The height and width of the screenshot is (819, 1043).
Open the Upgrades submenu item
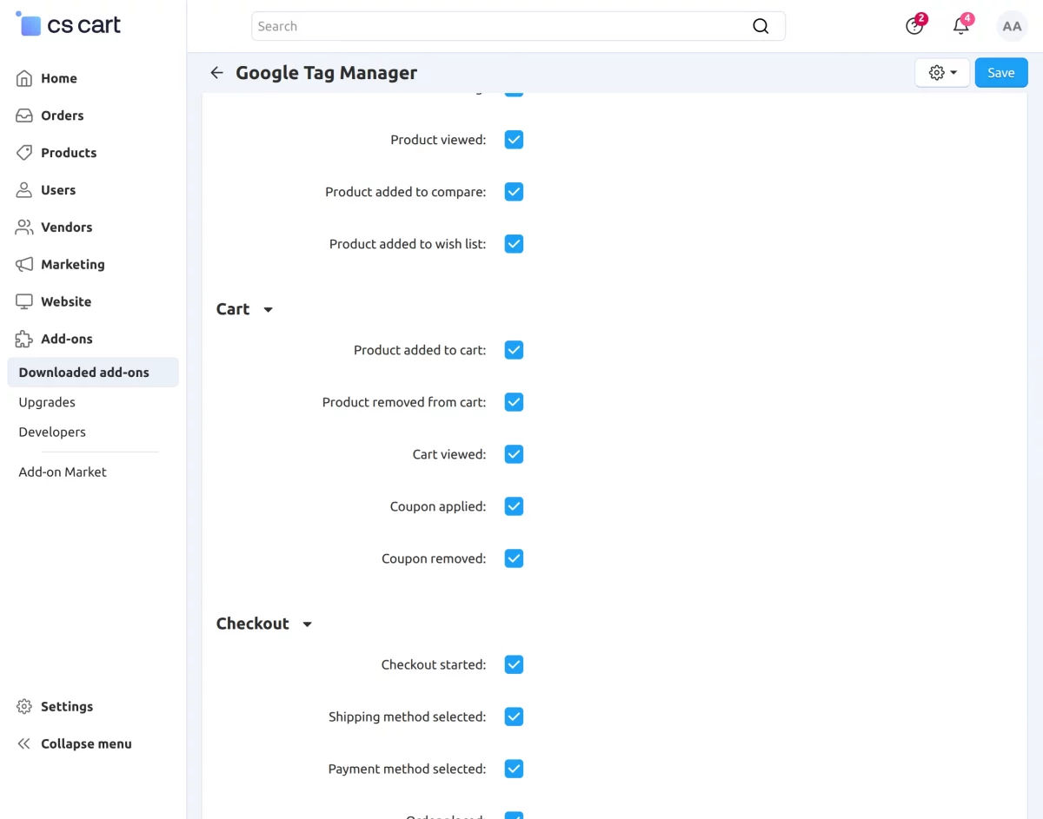(47, 402)
